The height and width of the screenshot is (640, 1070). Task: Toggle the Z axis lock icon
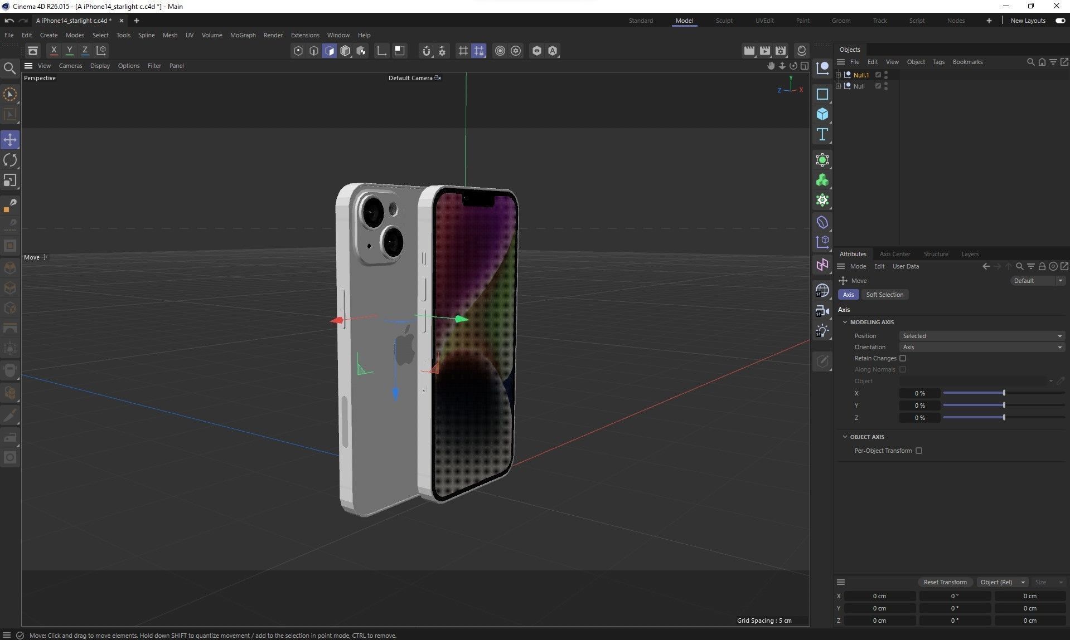(85, 51)
